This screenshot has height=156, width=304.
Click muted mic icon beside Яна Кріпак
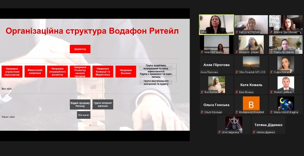pos(202,92)
